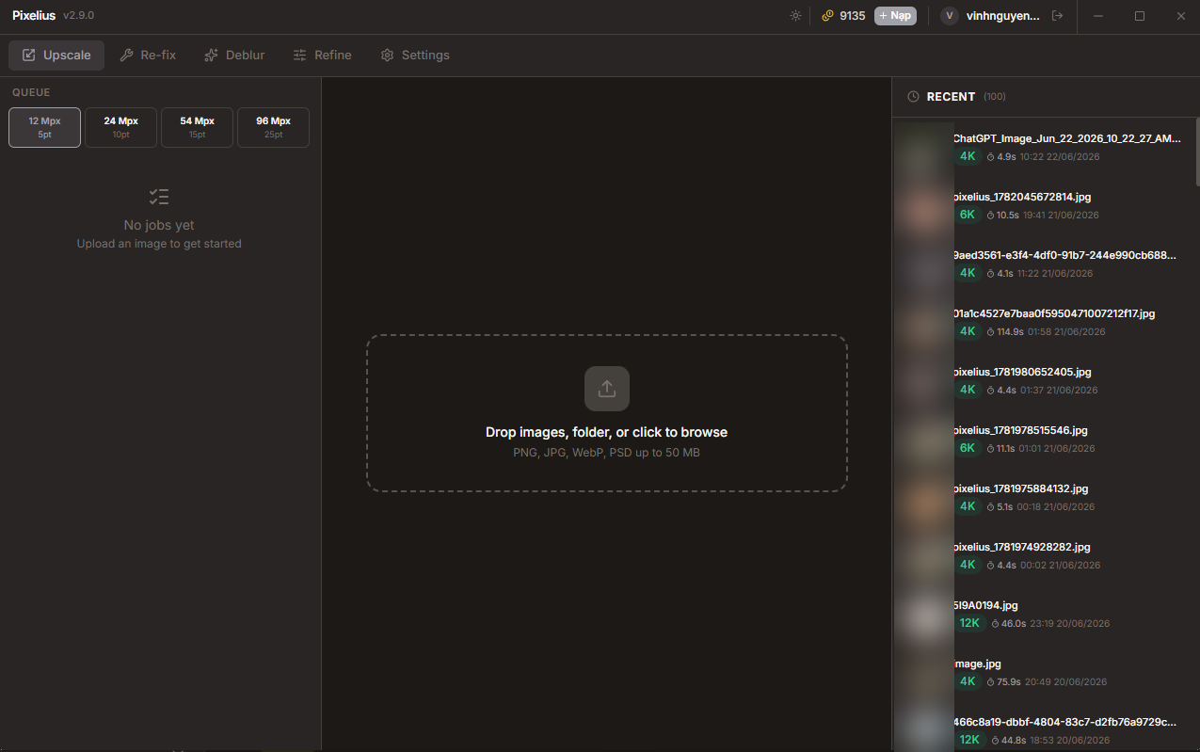
Task: Minimize the Pixelius window
Action: click(1098, 16)
